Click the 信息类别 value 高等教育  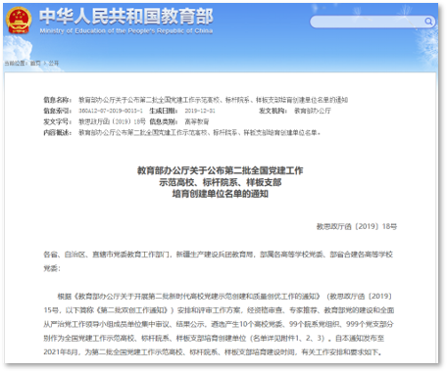click(197, 121)
